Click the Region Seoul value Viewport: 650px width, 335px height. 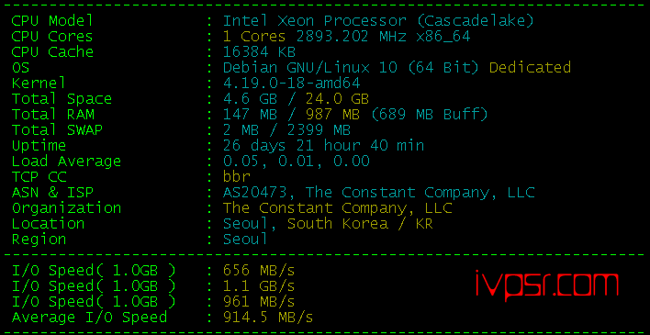pyautogui.click(x=245, y=240)
